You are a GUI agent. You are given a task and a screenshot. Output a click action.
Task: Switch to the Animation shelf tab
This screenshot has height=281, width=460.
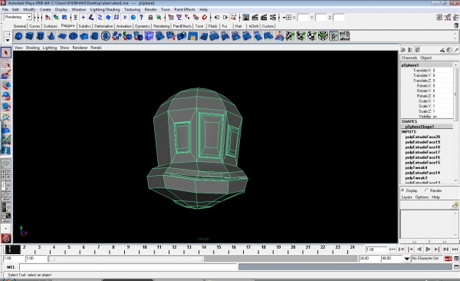tap(123, 26)
